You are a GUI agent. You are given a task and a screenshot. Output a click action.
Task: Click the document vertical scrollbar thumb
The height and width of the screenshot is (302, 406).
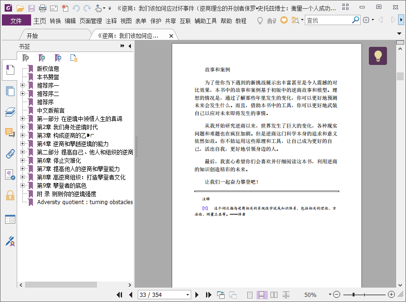(x=400, y=76)
